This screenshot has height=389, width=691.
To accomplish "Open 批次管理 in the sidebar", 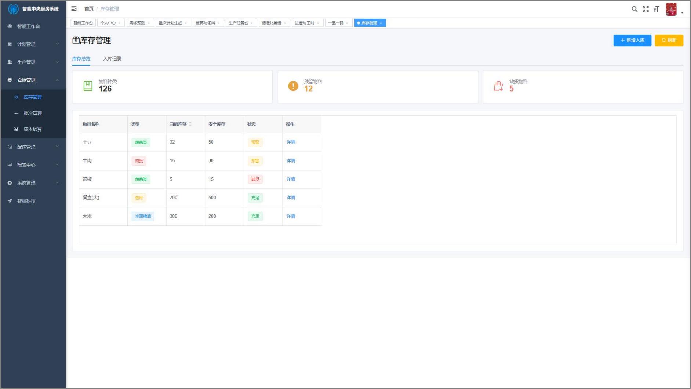I will point(33,113).
